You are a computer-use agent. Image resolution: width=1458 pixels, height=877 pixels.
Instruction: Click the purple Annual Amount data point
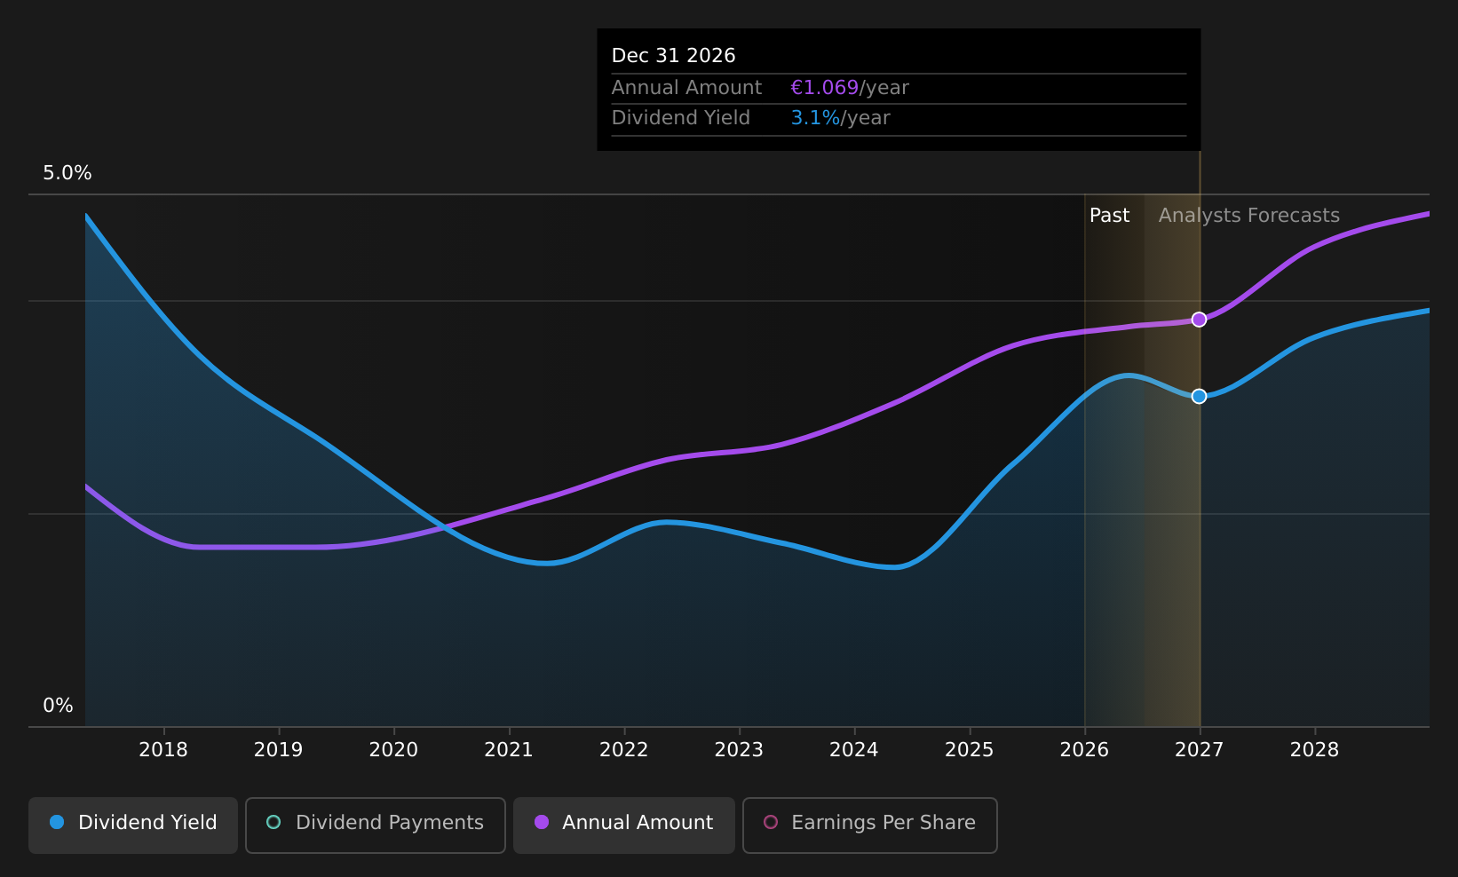[1199, 320]
